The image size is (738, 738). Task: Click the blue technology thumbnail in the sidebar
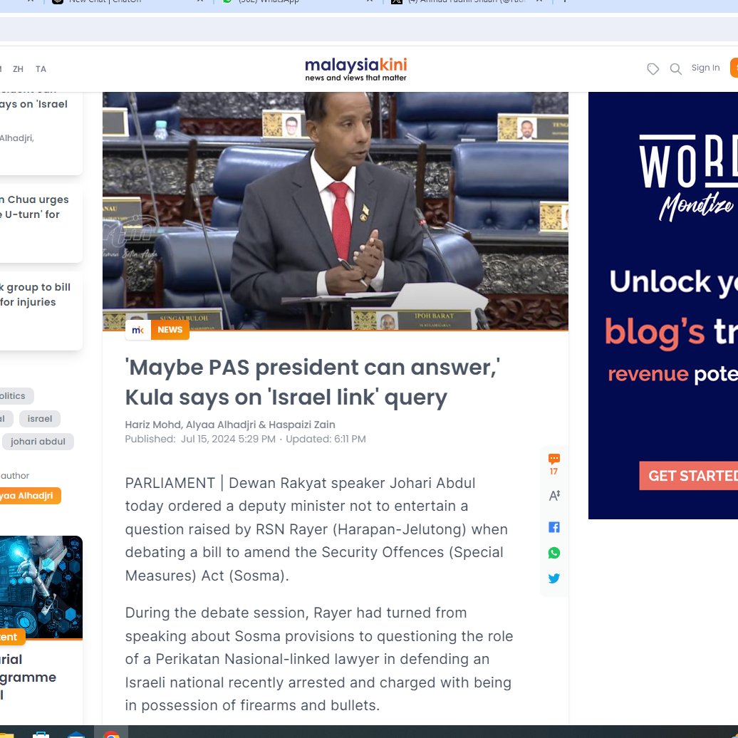click(x=41, y=588)
